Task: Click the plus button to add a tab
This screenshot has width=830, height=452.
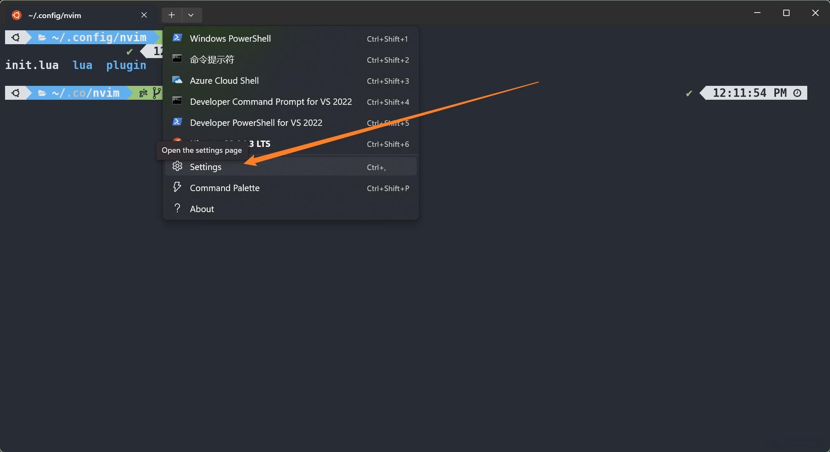Action: tap(171, 15)
